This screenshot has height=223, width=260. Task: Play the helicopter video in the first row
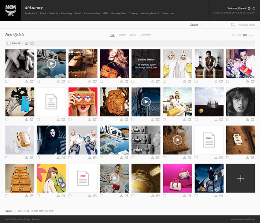51,63
